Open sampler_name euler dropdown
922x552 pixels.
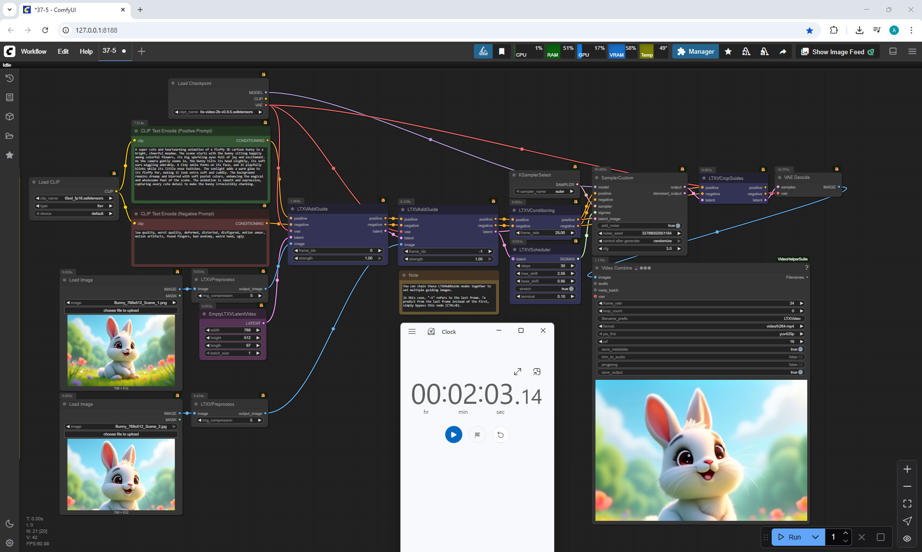tap(545, 191)
